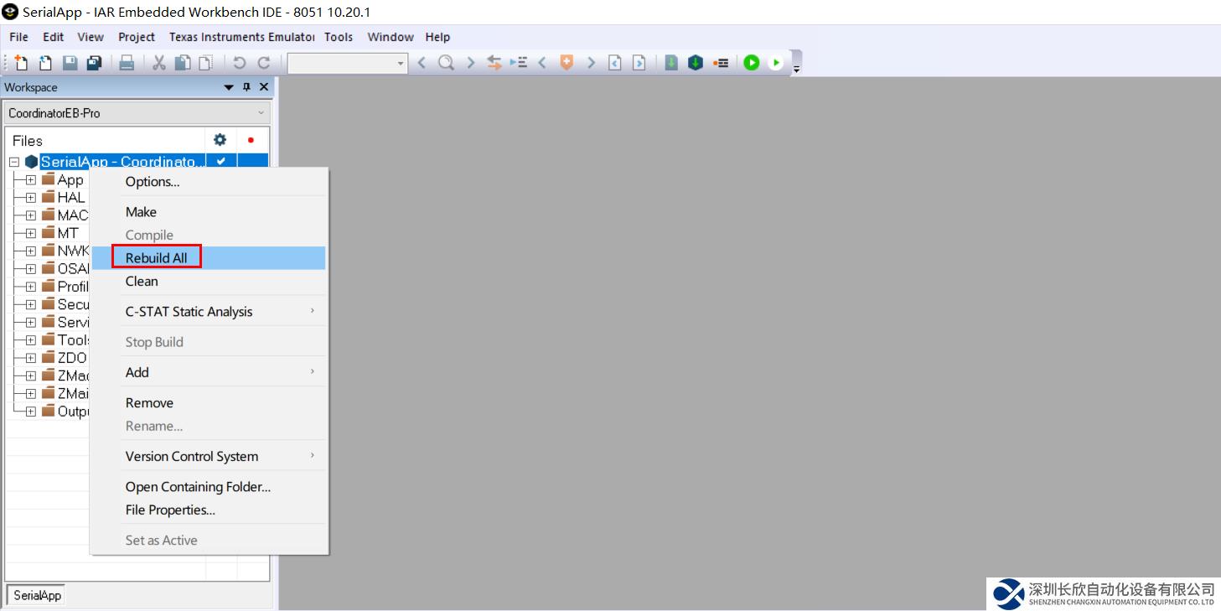Screen dimensions: 1221x611
Task: Click the magnifier Find icon in toolbar
Action: [x=446, y=63]
